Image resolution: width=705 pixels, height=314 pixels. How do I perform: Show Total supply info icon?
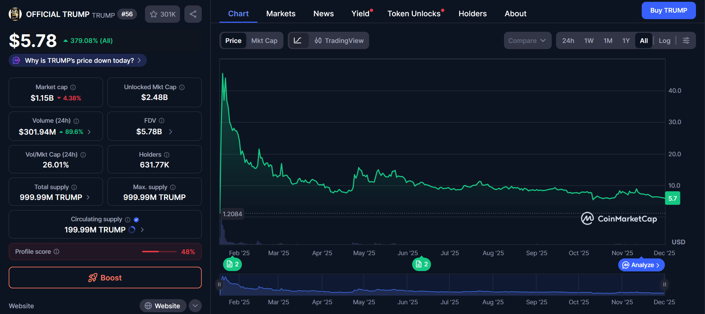pos(74,187)
